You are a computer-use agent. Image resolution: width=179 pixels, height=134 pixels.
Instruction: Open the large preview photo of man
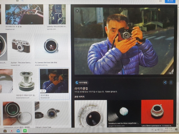click(x=124, y=41)
